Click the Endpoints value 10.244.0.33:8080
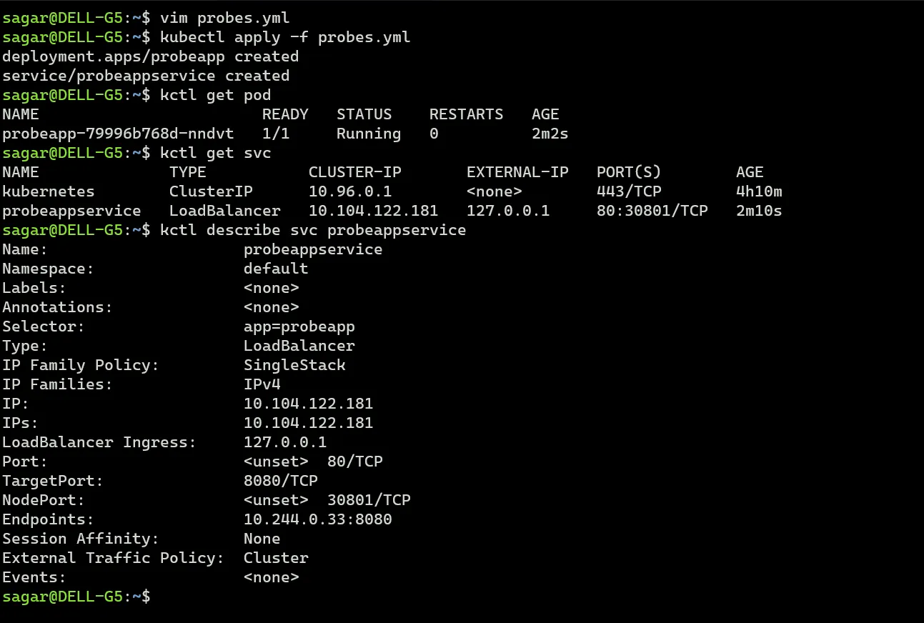Viewport: 924px width, 623px height. (x=318, y=519)
